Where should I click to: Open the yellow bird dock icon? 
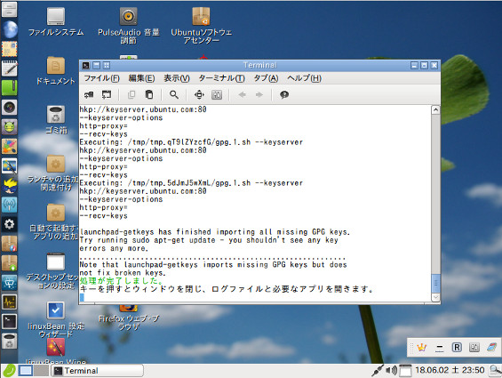[9, 185]
